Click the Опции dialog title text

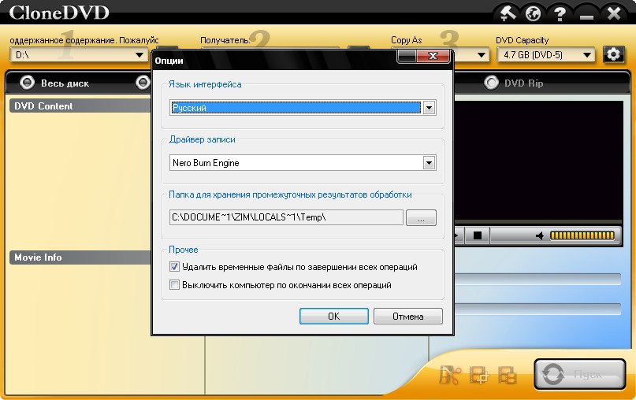click(169, 61)
